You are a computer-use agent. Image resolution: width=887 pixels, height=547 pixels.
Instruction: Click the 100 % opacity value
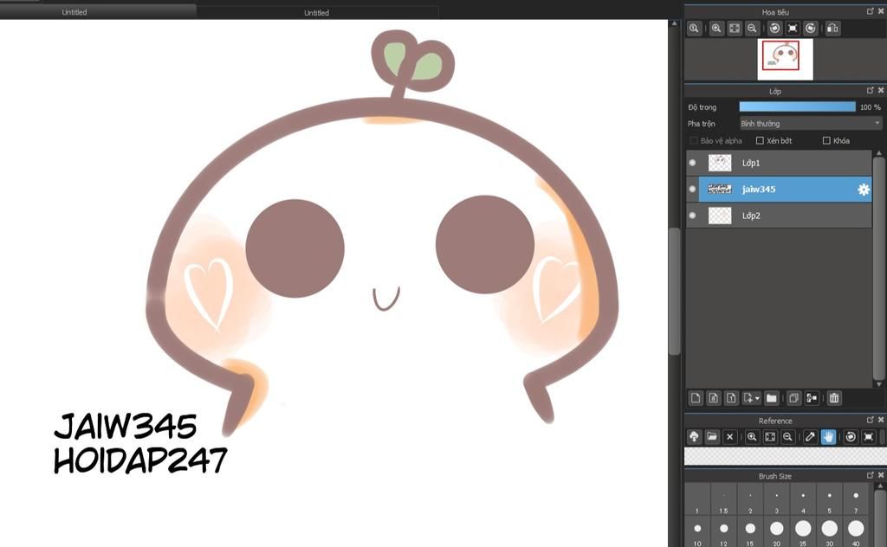point(870,107)
